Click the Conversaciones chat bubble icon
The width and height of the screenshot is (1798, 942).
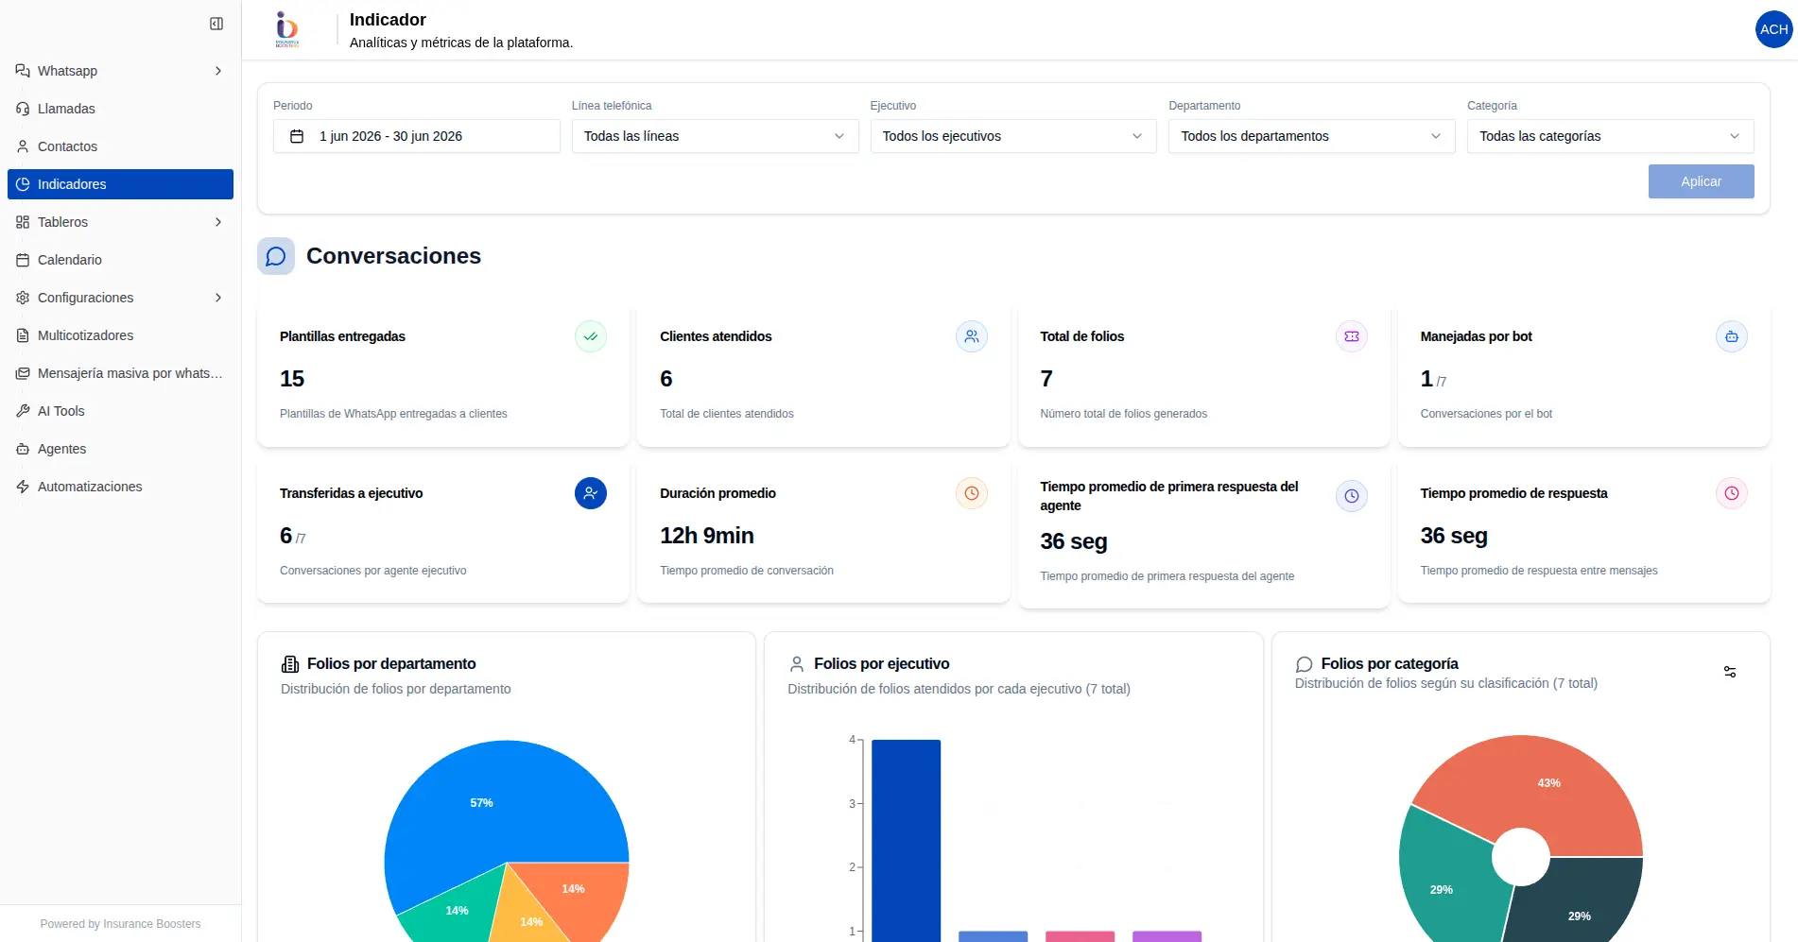click(x=276, y=256)
